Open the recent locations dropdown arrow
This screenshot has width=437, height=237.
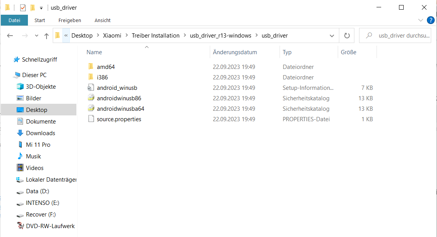click(x=36, y=36)
